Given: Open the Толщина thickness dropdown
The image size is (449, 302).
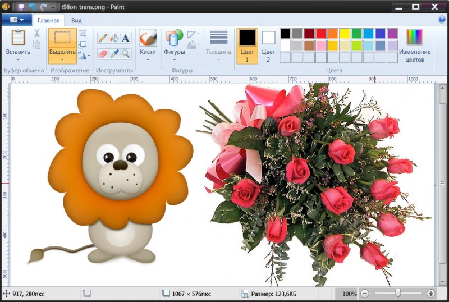Looking at the screenshot, I should (x=218, y=46).
